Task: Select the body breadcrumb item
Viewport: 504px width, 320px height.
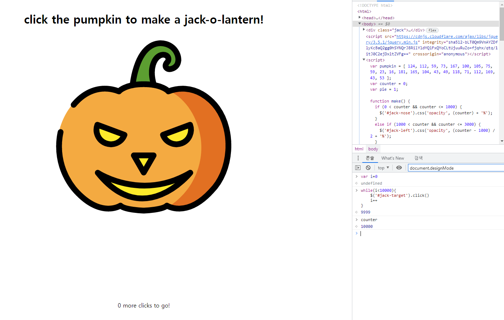Action: click(373, 149)
